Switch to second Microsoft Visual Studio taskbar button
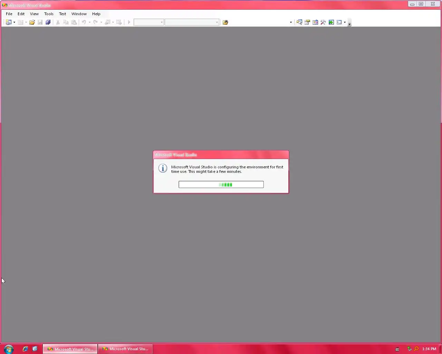The width and height of the screenshot is (442, 354). click(125, 349)
